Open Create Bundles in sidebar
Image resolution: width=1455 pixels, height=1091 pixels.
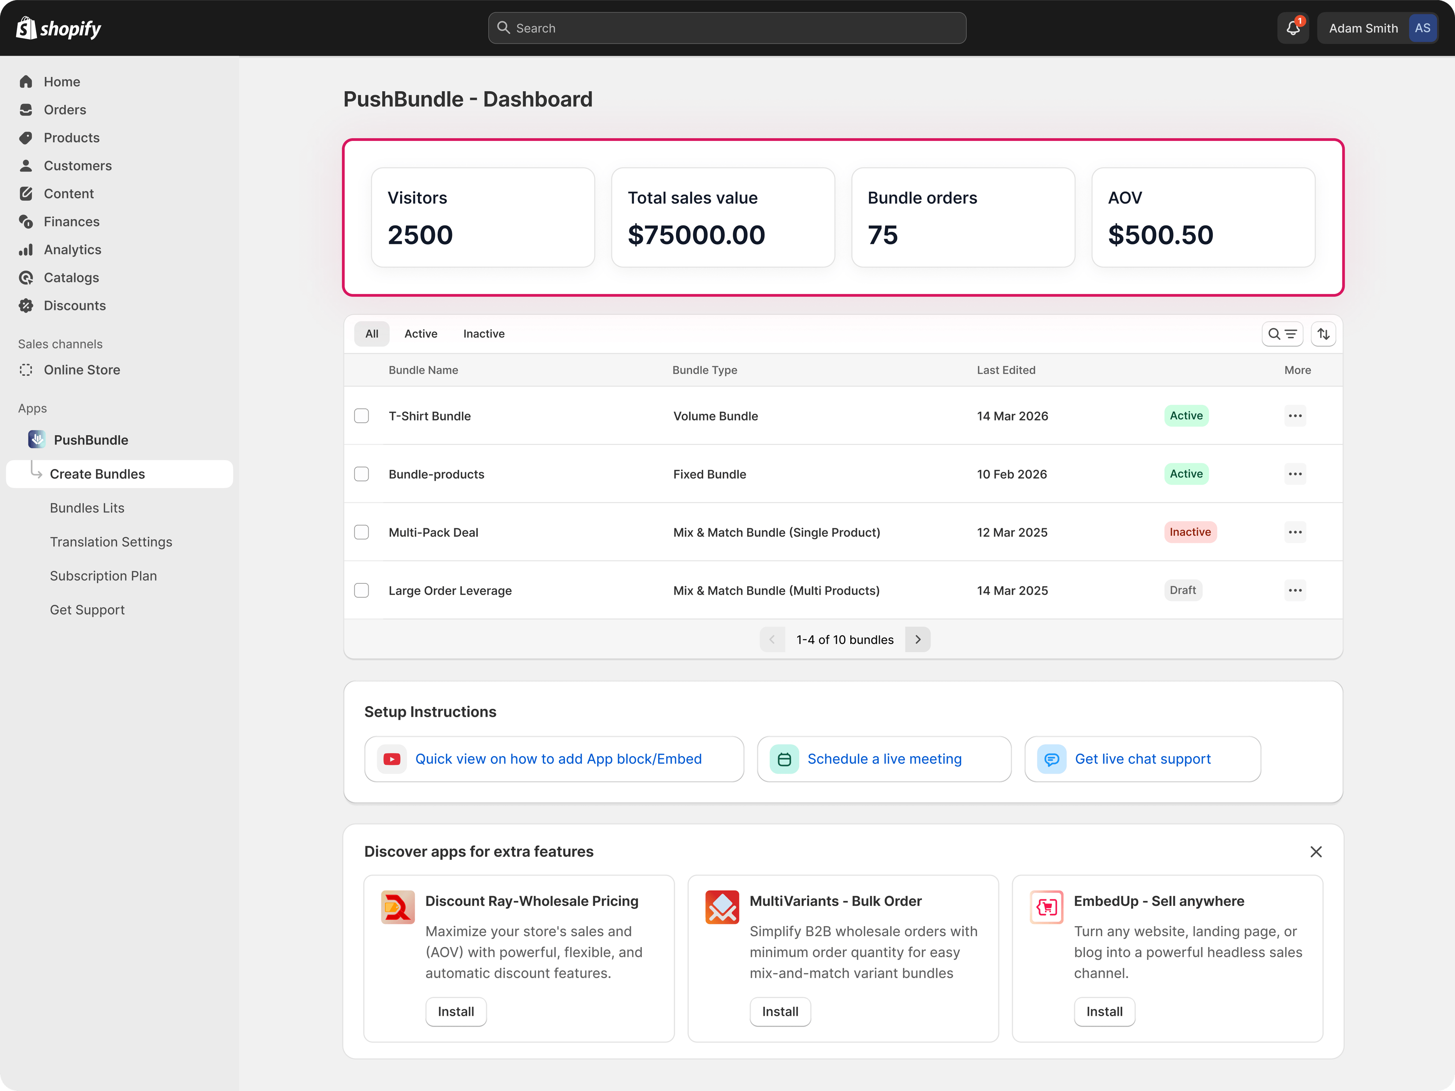click(x=120, y=474)
